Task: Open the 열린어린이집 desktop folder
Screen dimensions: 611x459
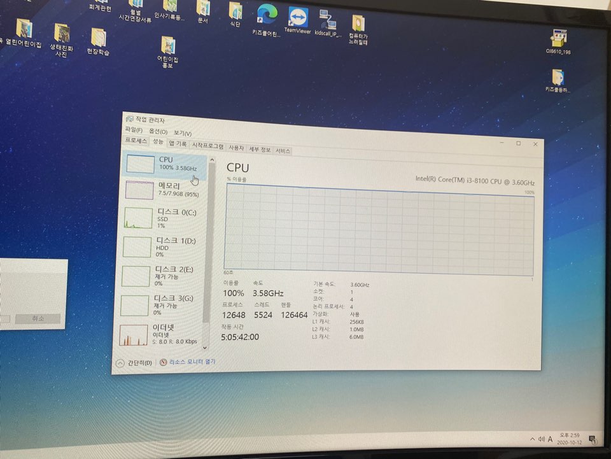Action: [x=23, y=33]
